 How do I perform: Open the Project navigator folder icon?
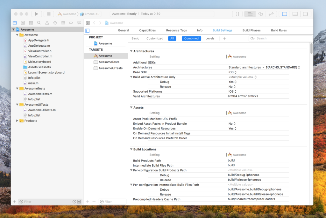pyautogui.click(x=15, y=23)
